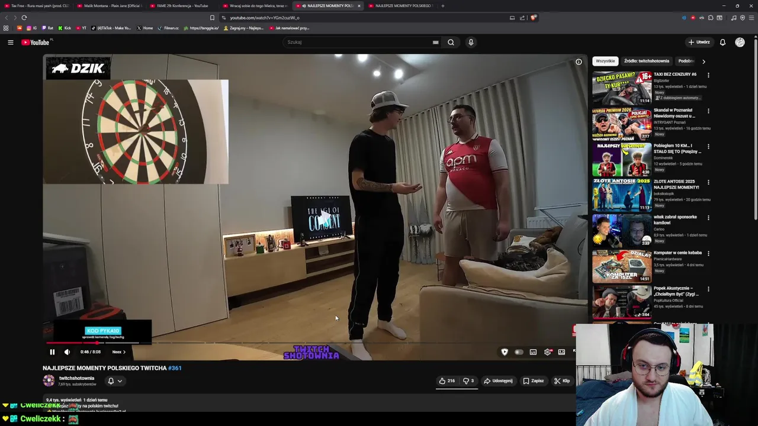The height and width of the screenshot is (426, 758).
Task: Click the Utwórz create button
Action: 699,42
